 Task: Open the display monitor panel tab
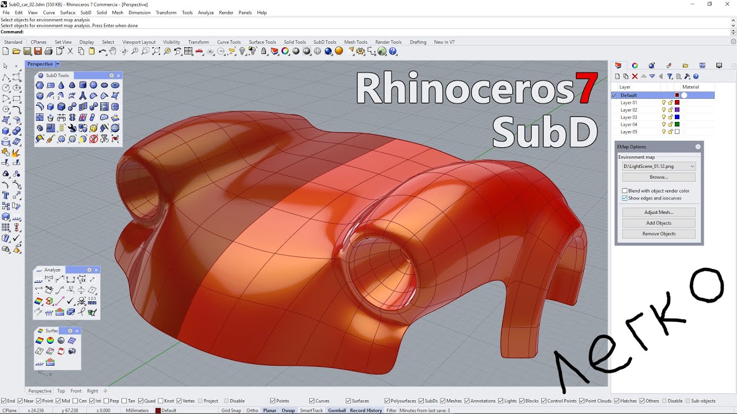click(x=719, y=66)
